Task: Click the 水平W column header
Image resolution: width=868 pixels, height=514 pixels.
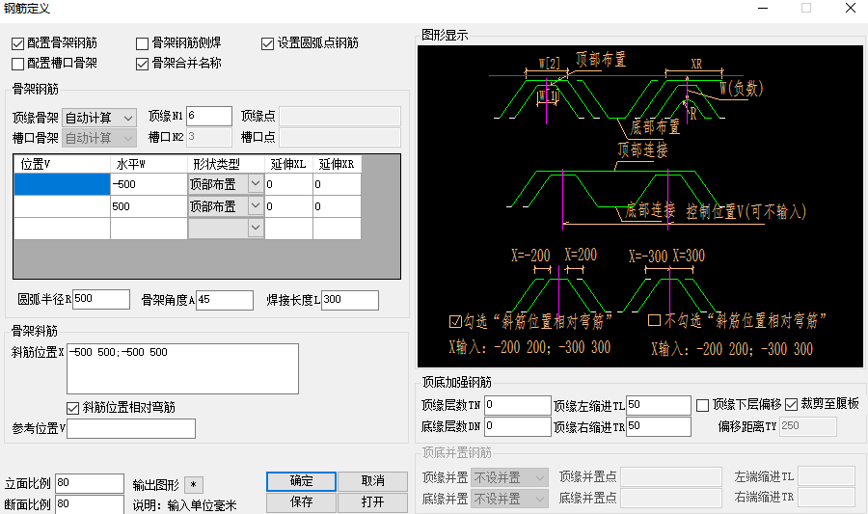Action: coord(149,164)
